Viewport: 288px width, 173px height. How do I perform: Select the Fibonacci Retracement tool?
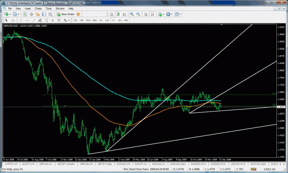46,20
